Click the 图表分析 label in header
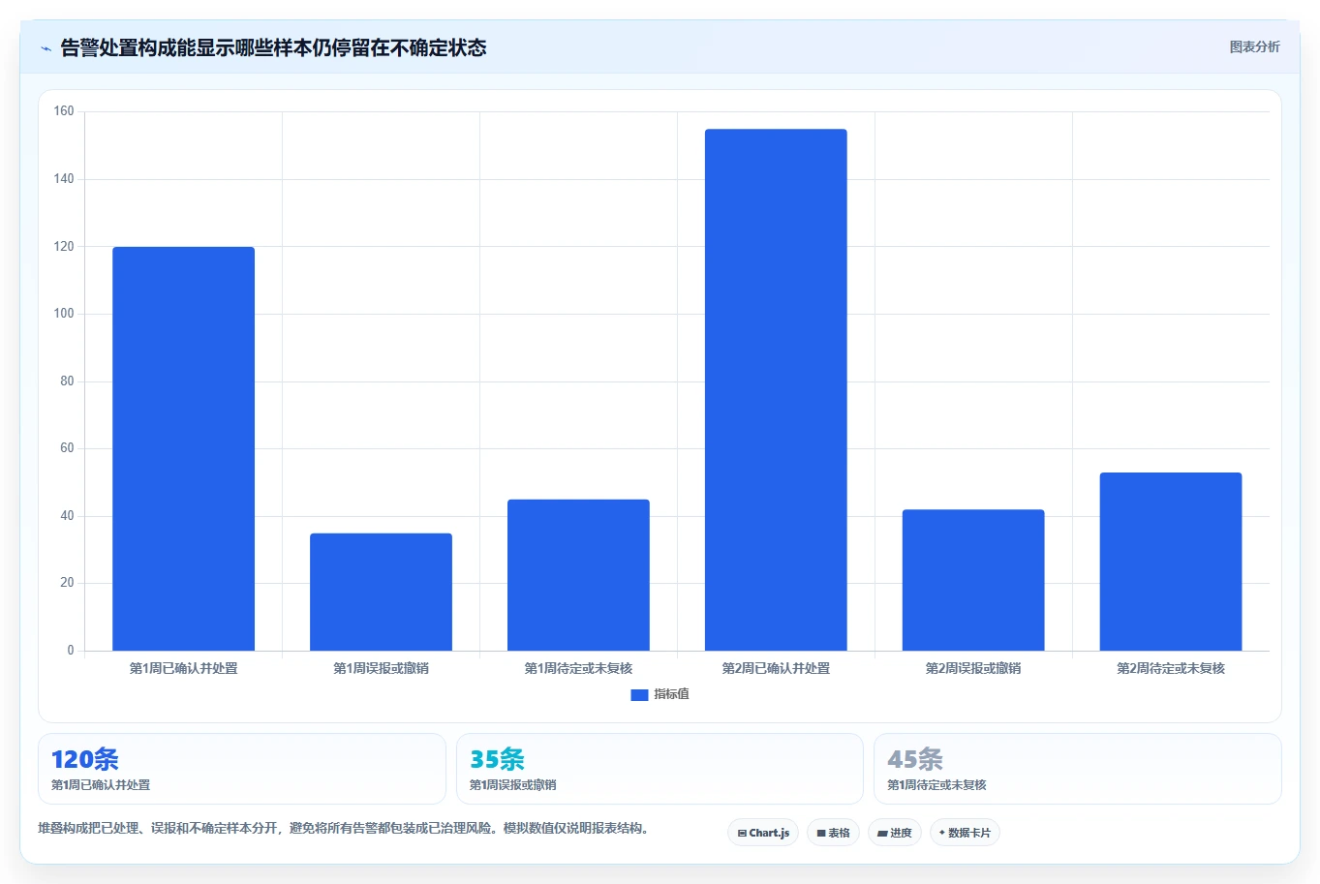Screen dimensions: 1320x884 (1254, 46)
